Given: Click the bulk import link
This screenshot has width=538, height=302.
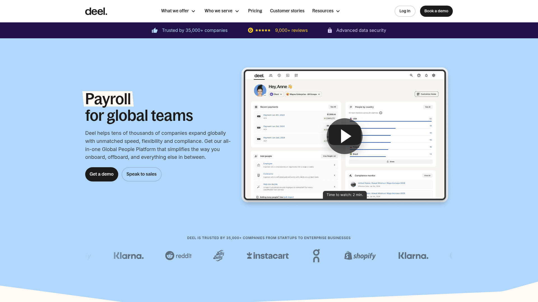Looking at the screenshot, I should click(289, 197).
